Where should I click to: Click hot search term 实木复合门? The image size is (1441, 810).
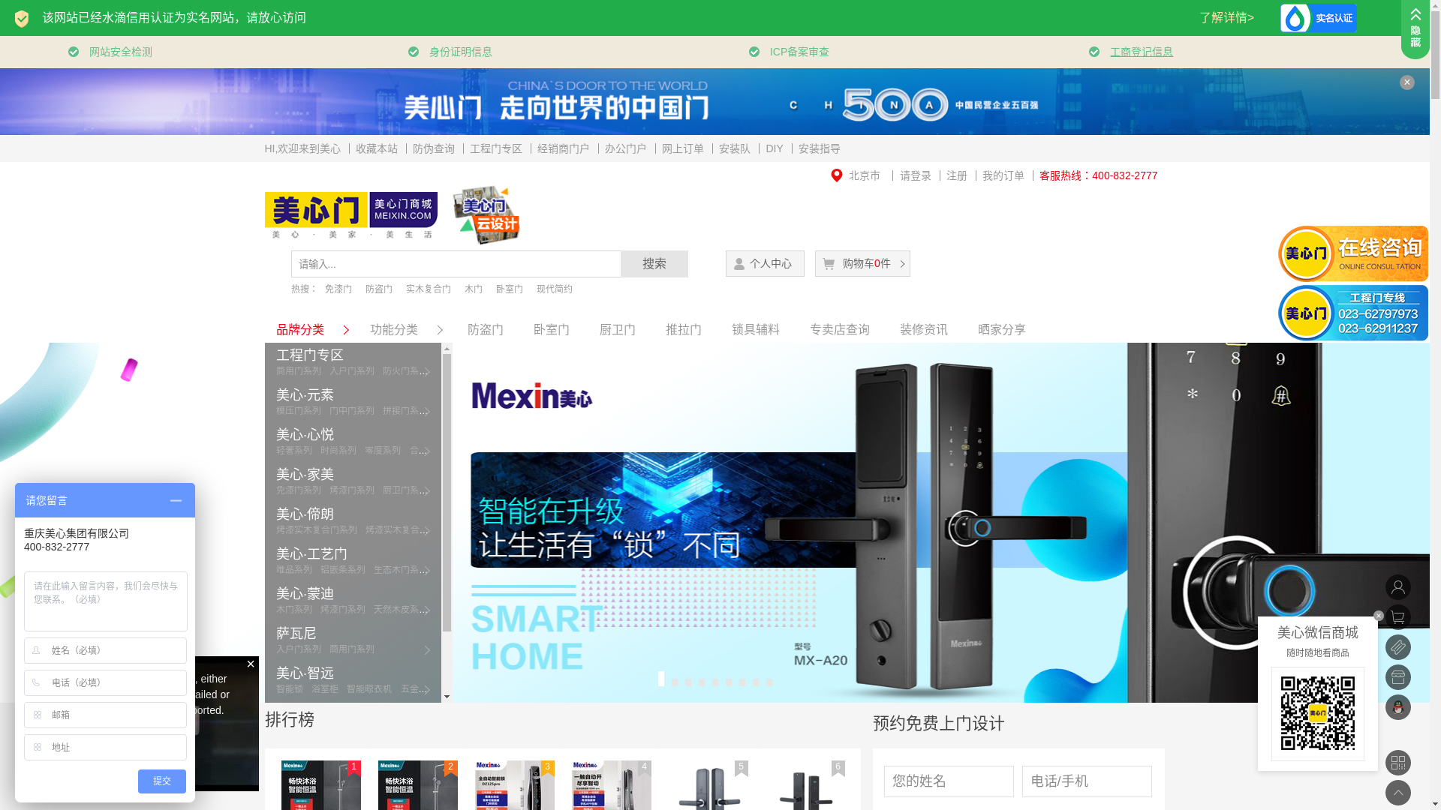point(429,289)
